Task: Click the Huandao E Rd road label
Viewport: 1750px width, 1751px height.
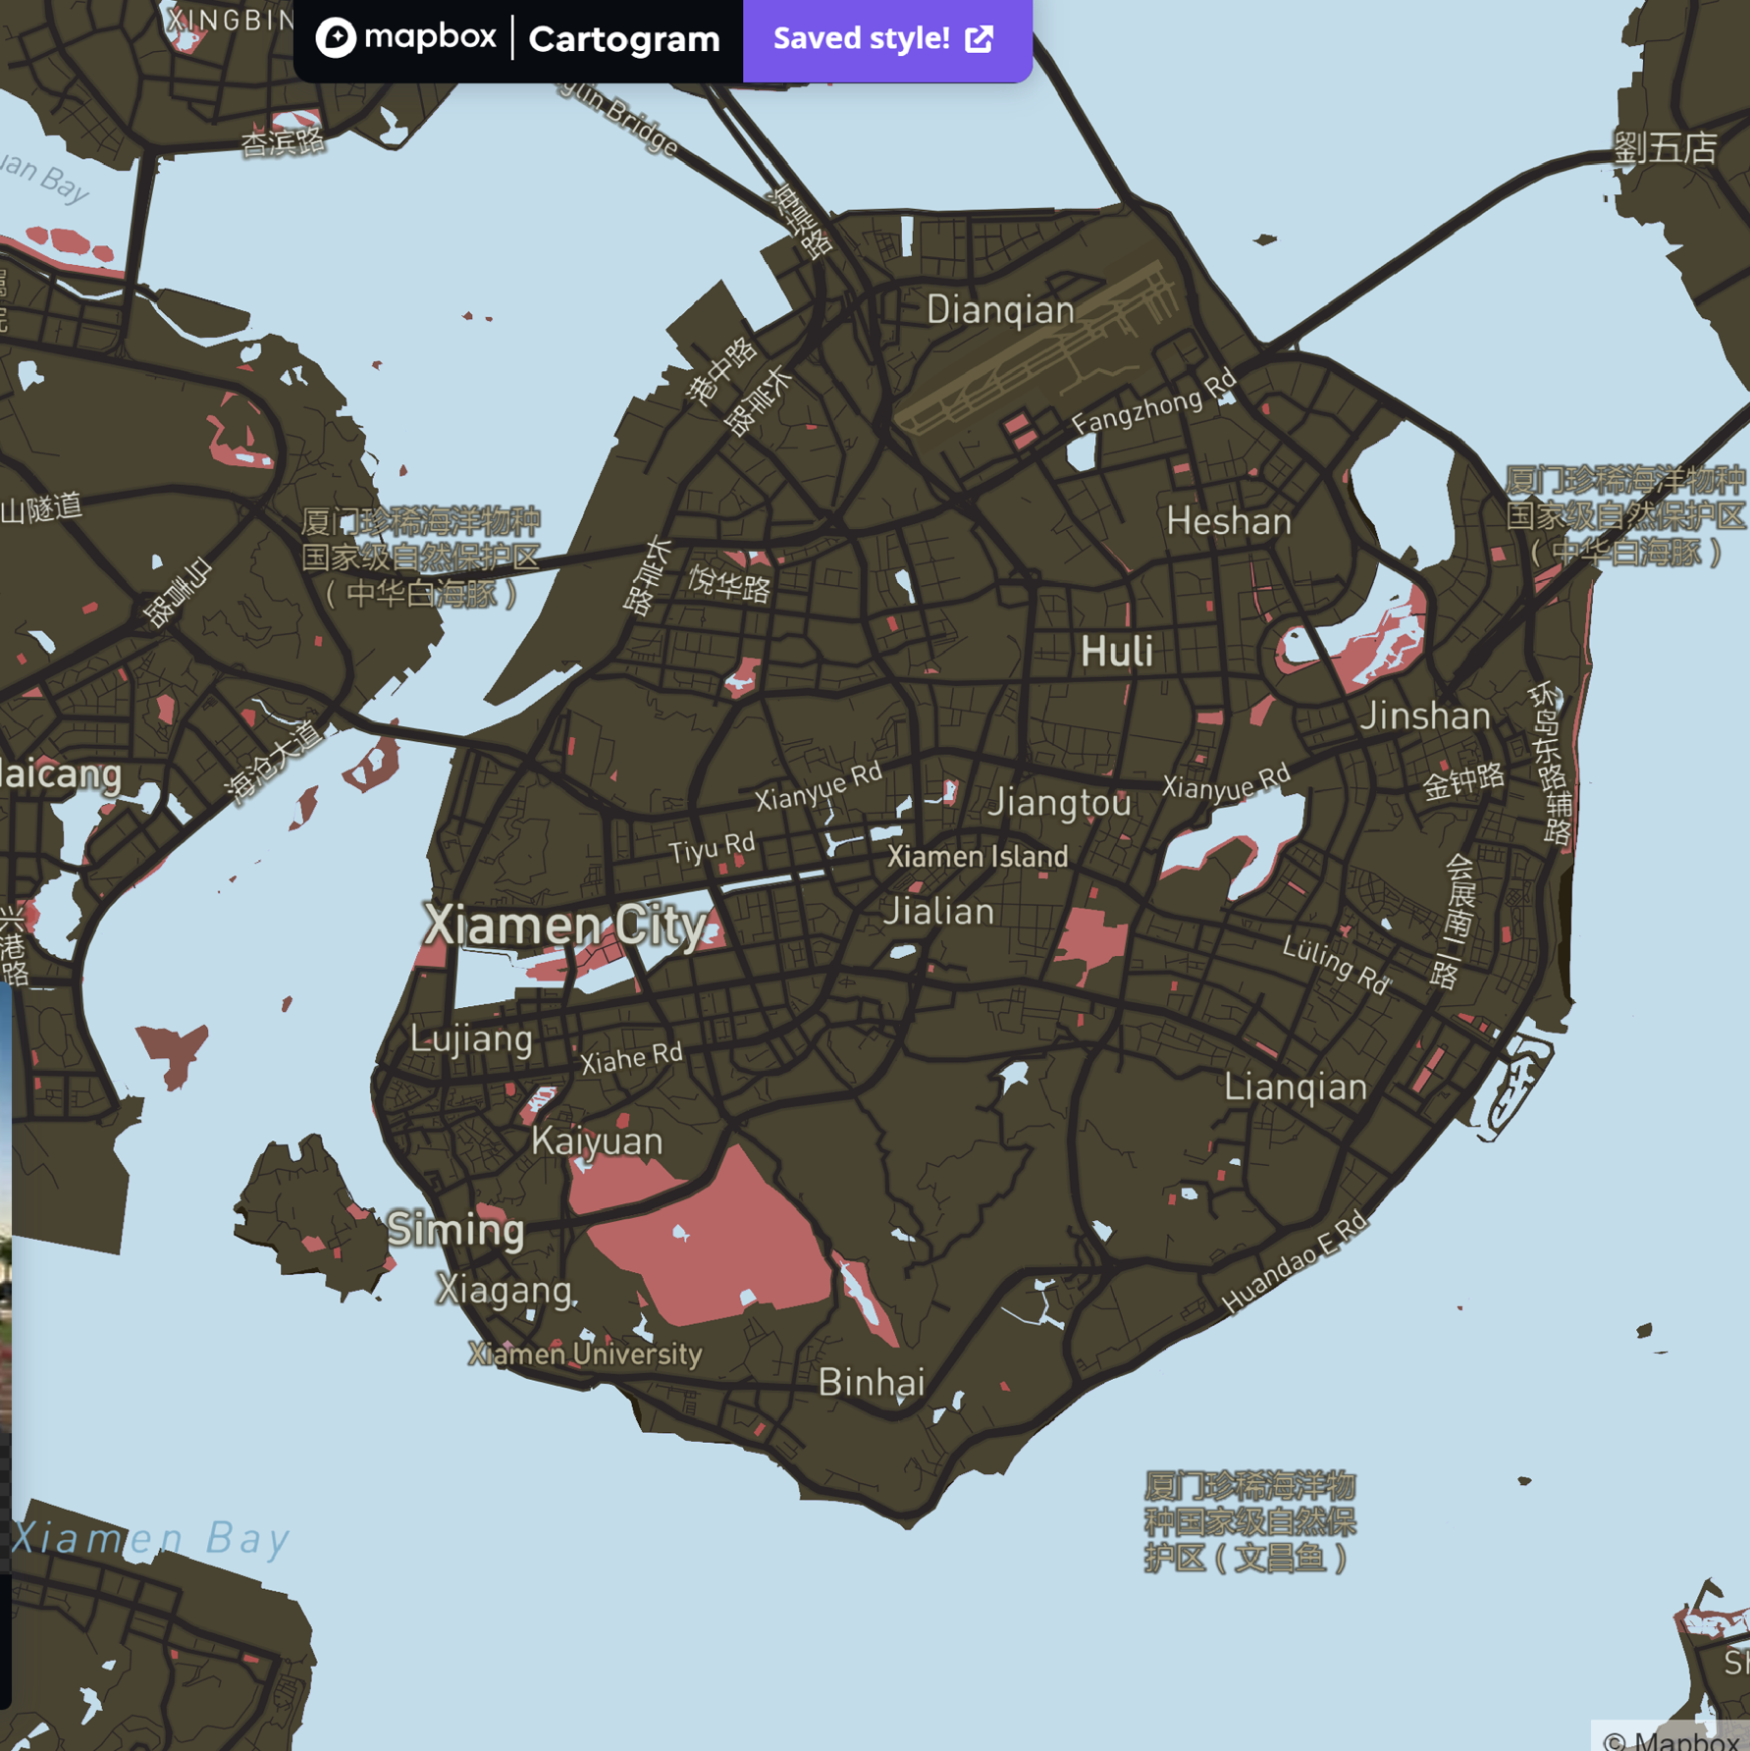Action: 1294,1262
